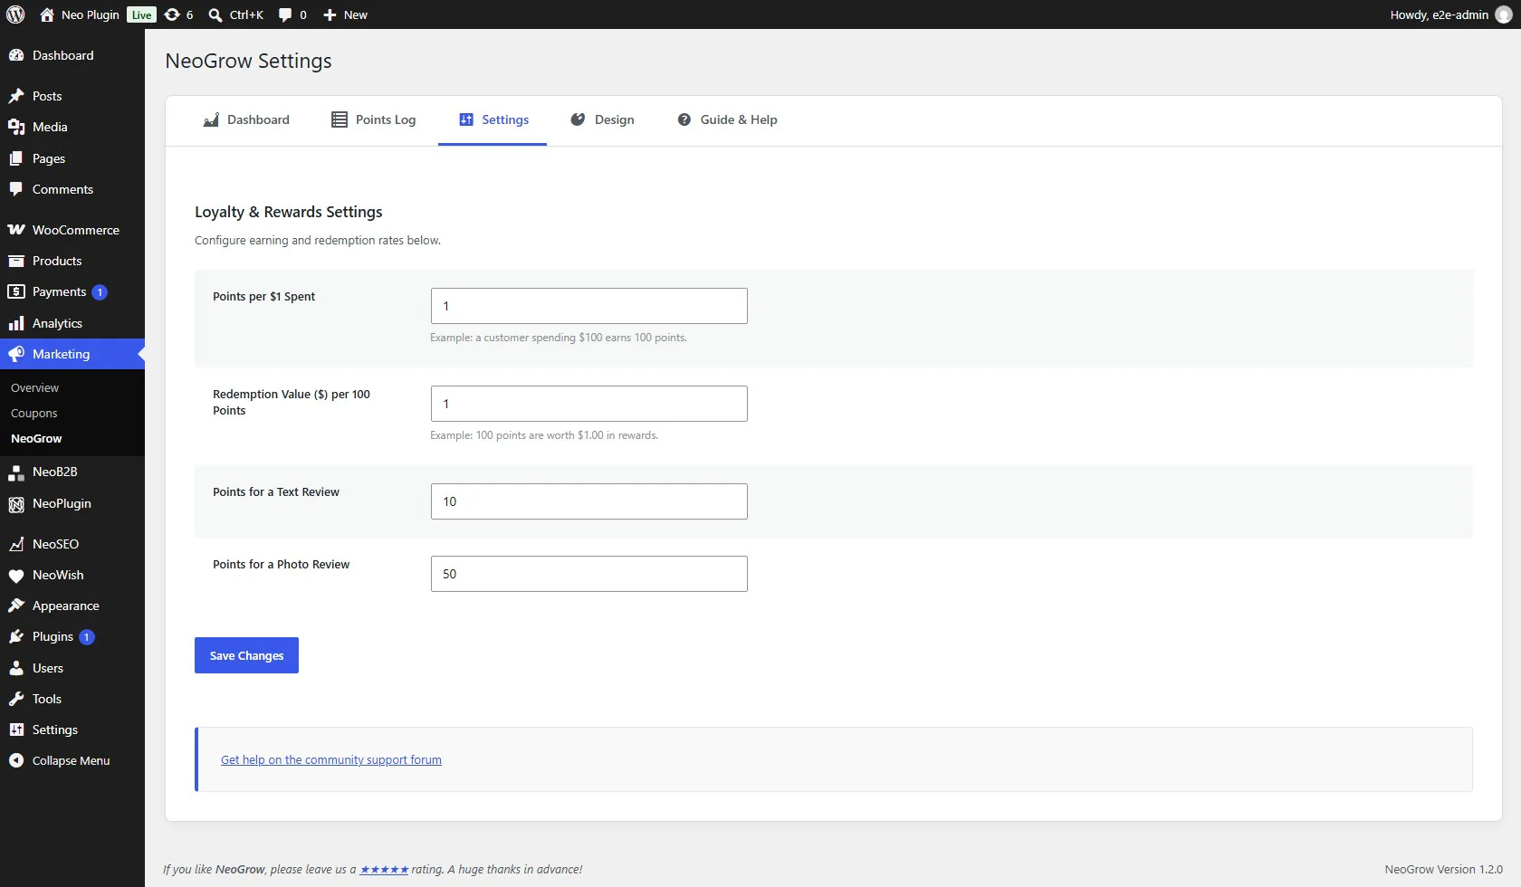Click the updates icon showing 6
The image size is (1521, 887).
tap(172, 14)
